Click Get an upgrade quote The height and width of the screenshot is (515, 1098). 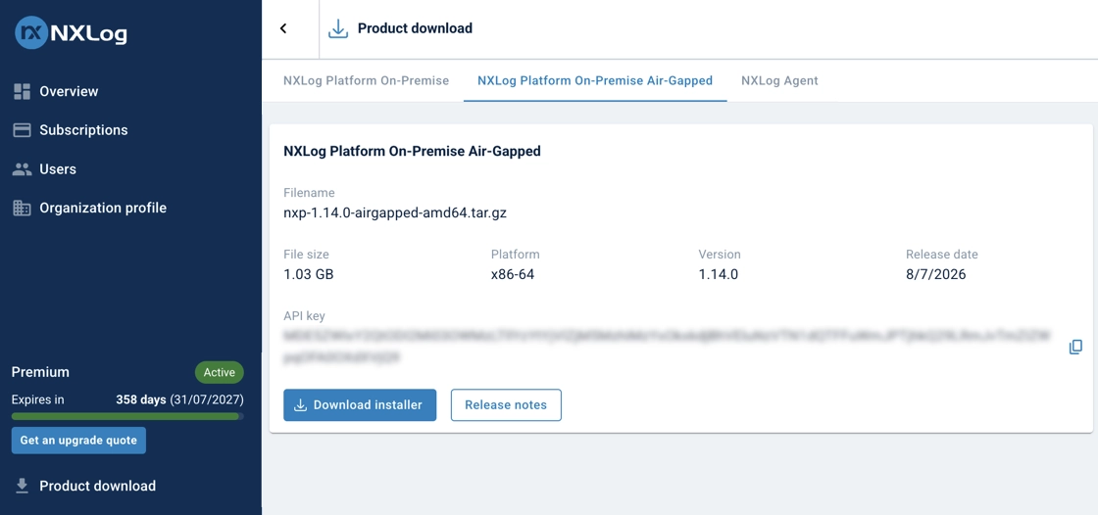coord(78,441)
